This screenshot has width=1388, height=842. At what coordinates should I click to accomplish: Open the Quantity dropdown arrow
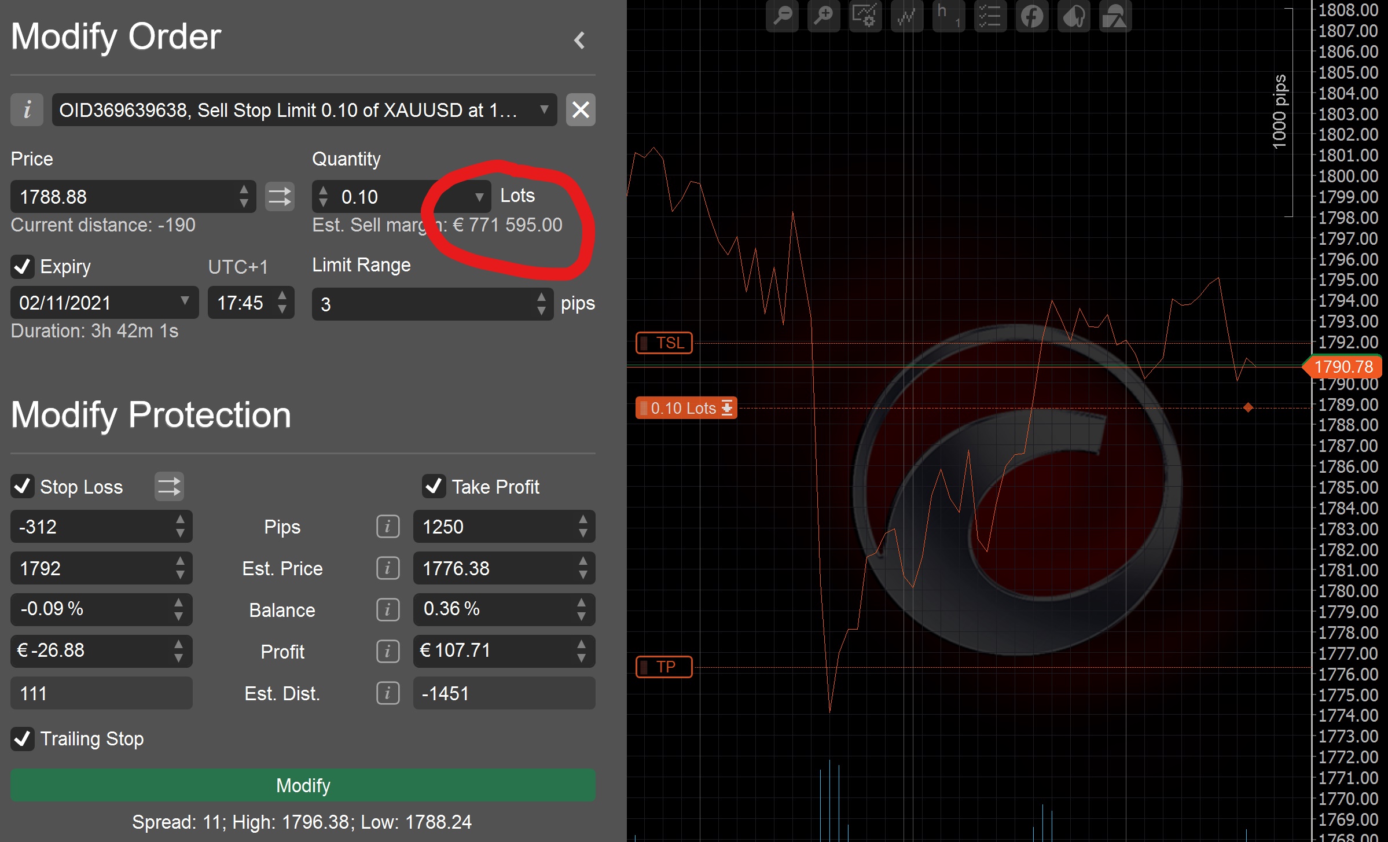click(x=479, y=197)
